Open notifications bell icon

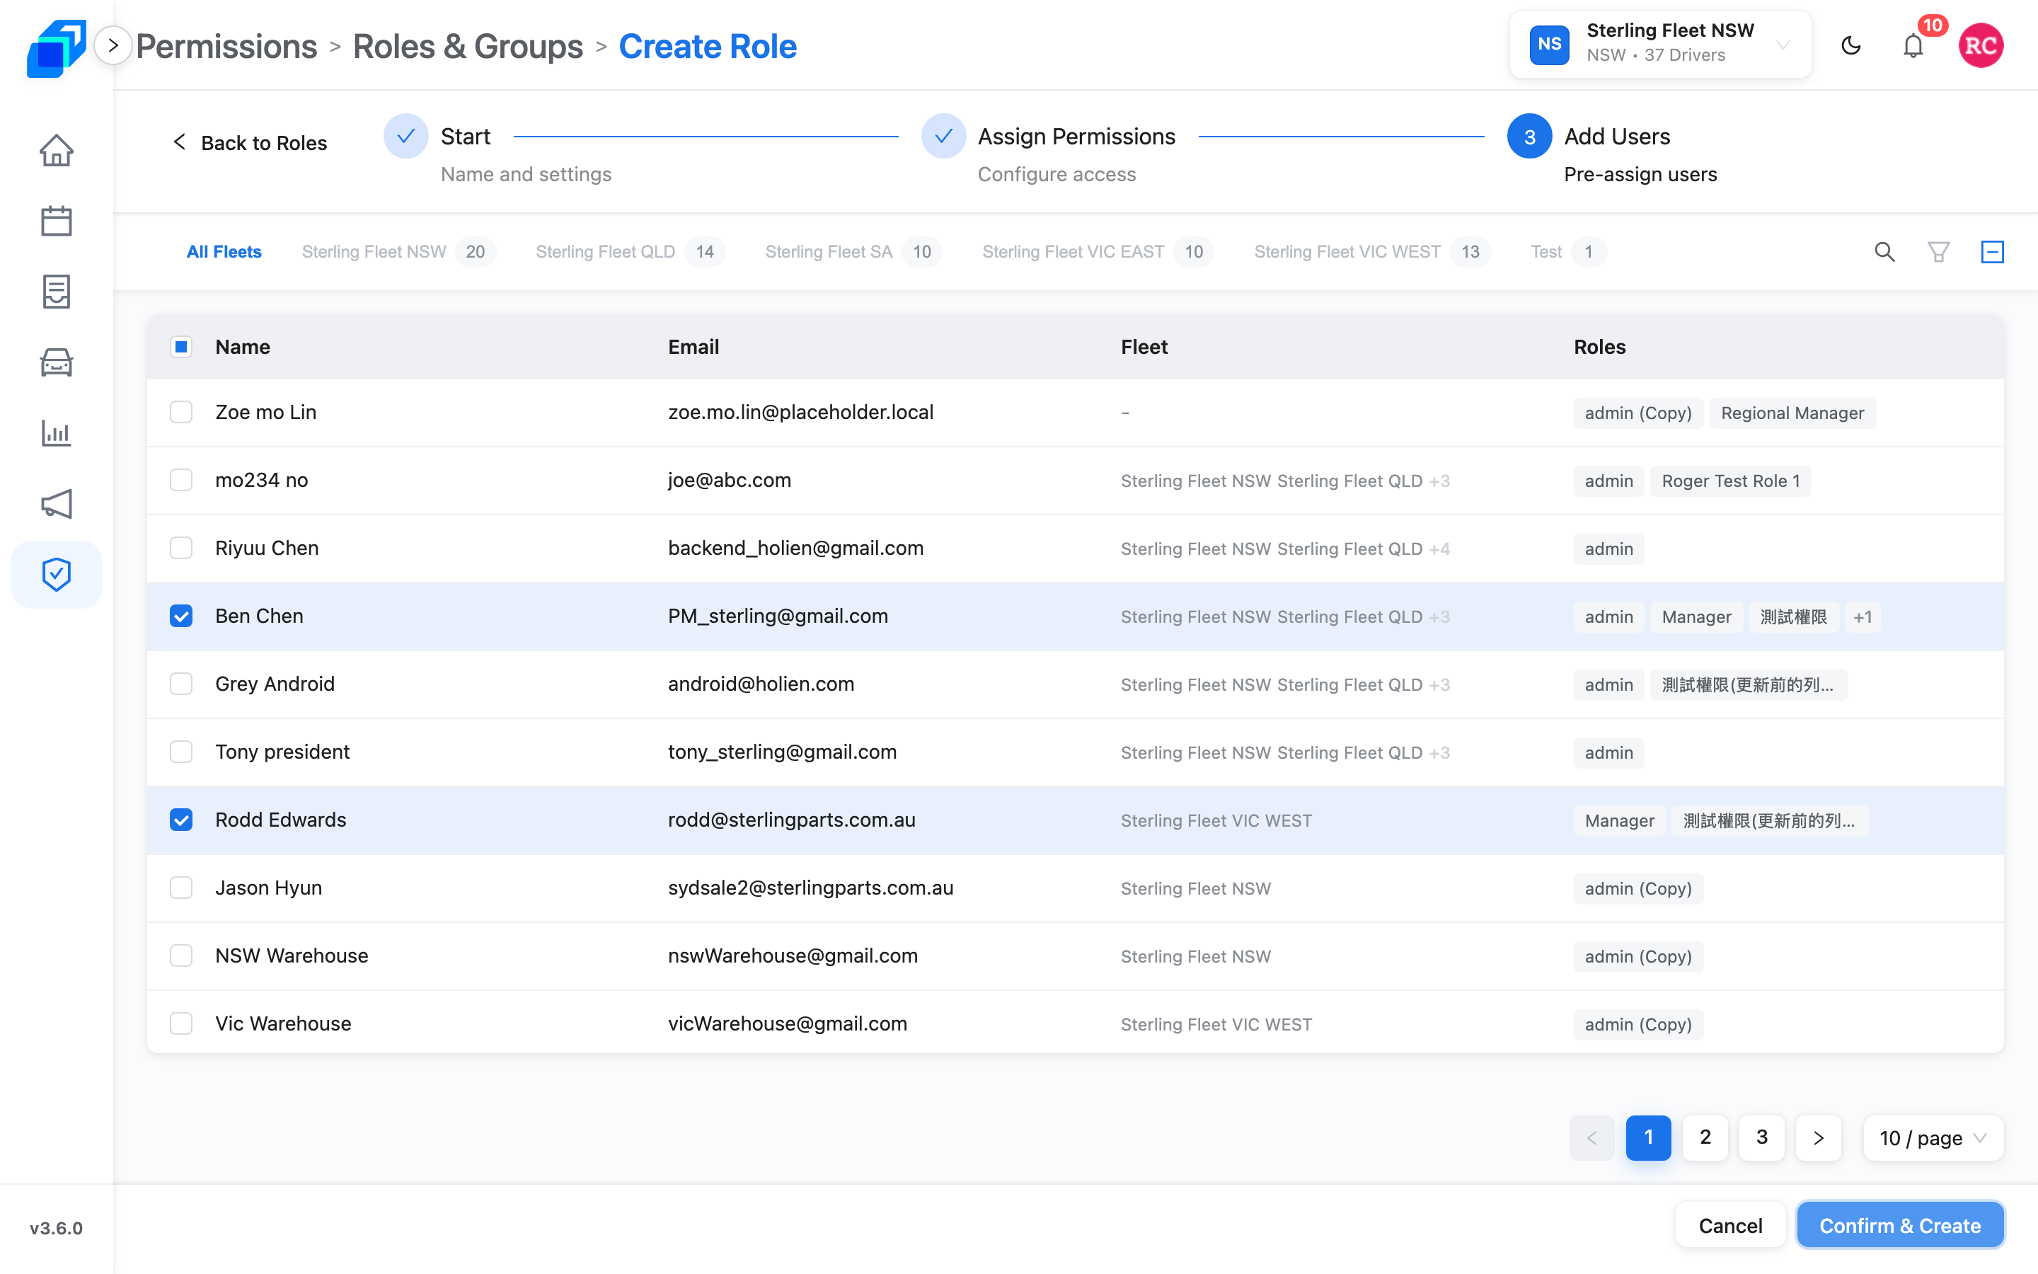(1913, 45)
